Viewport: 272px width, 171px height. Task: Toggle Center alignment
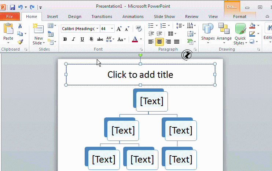(159, 42)
